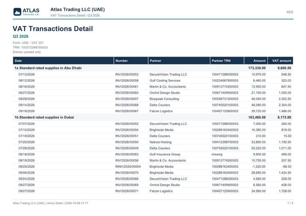Click the Atlas Trading Co. logo
The width and height of the screenshot is (306, 216).
[x=26, y=12]
